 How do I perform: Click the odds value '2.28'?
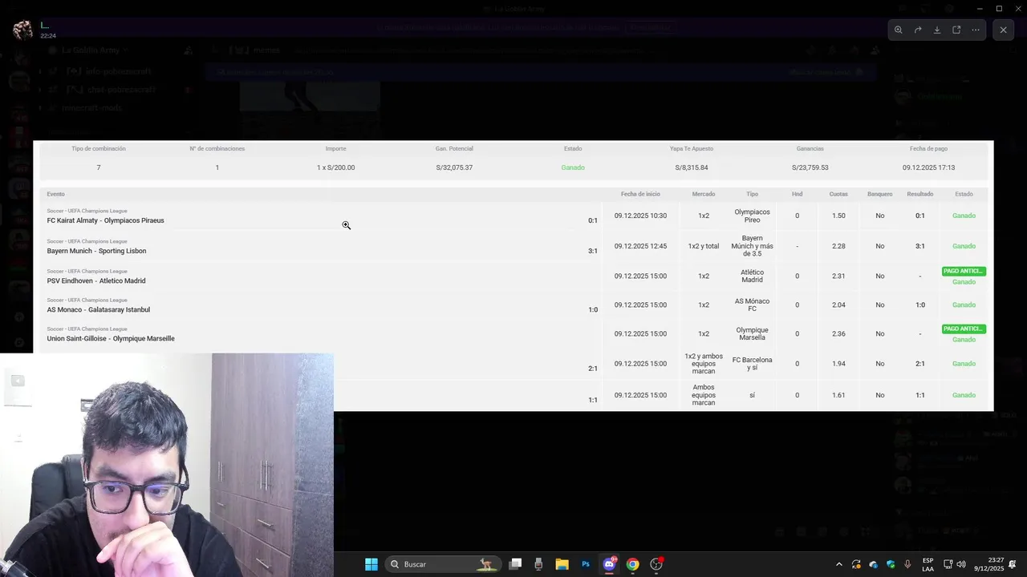point(838,246)
